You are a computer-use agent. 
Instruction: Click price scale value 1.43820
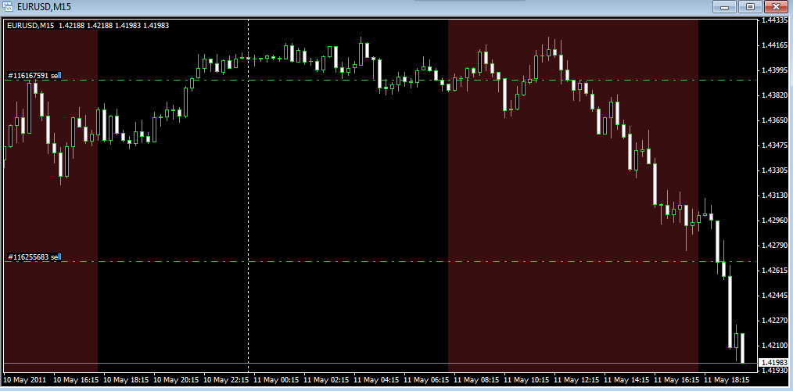coord(773,95)
